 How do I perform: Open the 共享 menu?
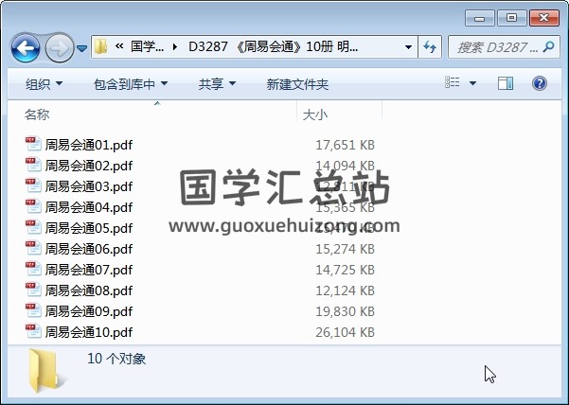217,84
